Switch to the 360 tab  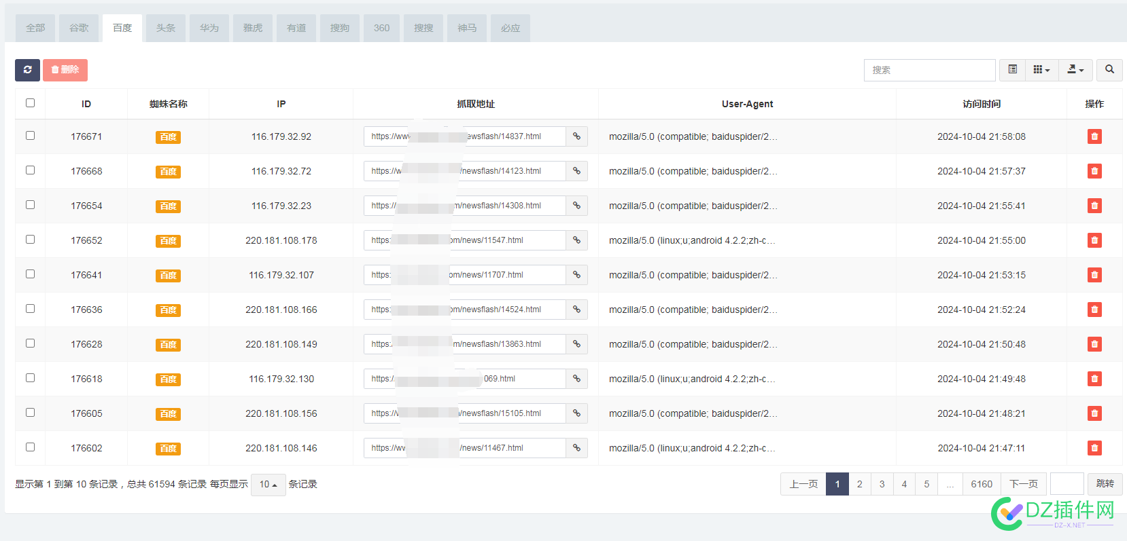point(382,28)
